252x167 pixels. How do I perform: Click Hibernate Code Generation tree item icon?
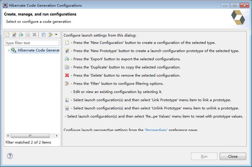tap(14, 50)
